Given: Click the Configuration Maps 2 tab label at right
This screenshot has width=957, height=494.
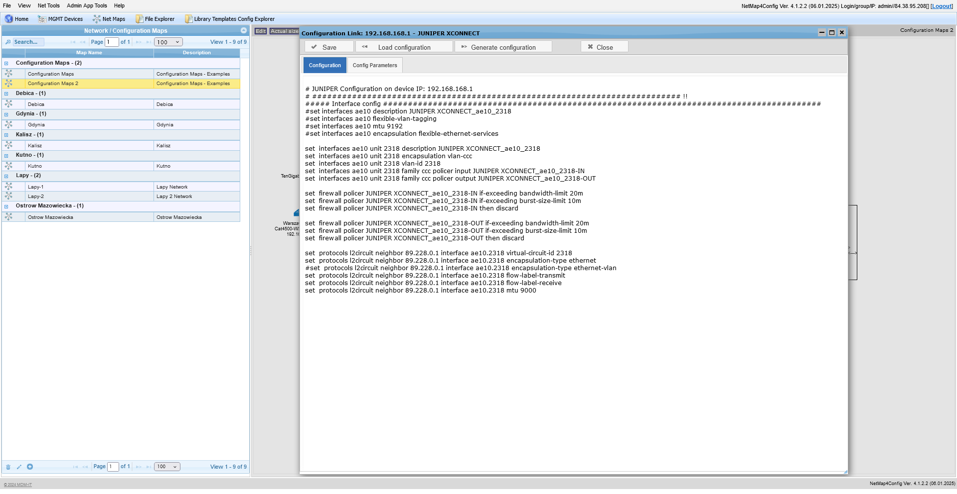Looking at the screenshot, I should [926, 30].
